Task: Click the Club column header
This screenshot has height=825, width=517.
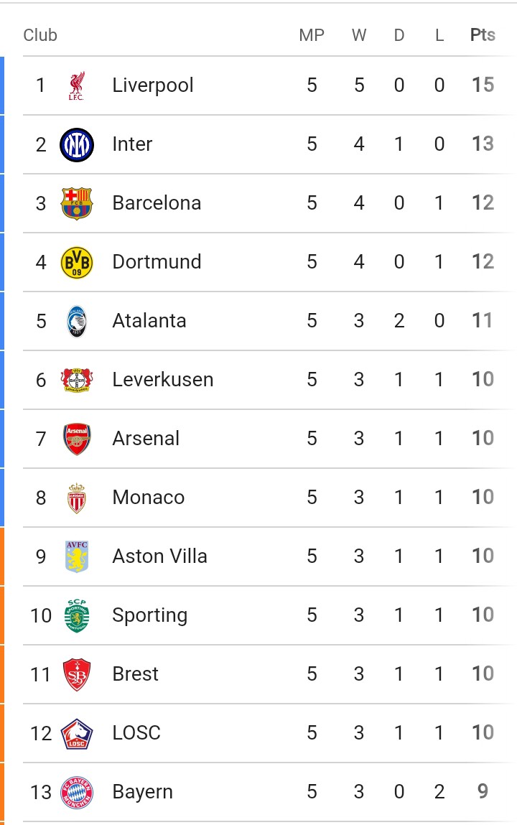Action: [x=40, y=35]
